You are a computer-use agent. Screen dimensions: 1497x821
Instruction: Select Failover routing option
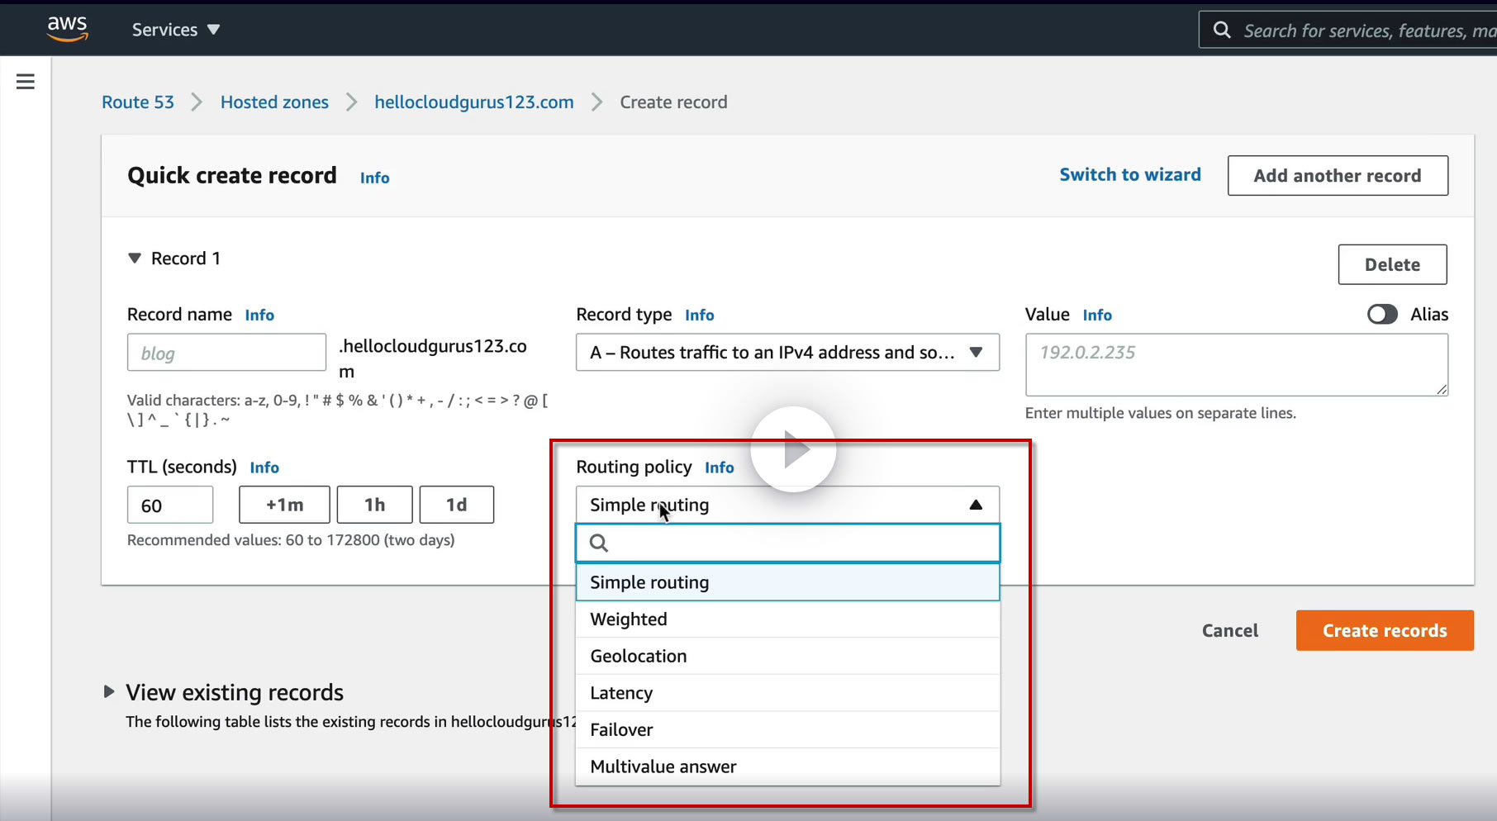point(787,729)
